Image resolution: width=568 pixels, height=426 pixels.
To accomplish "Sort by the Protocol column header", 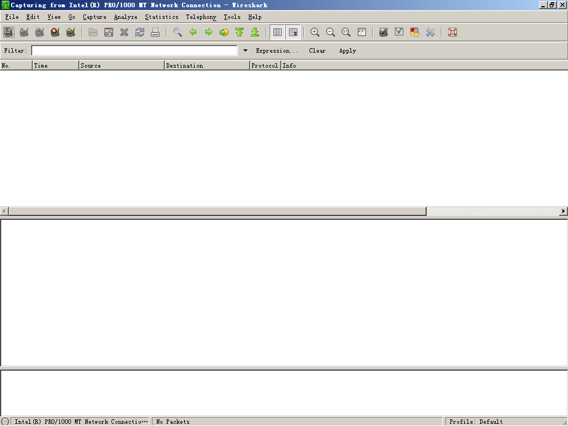I will pos(266,65).
